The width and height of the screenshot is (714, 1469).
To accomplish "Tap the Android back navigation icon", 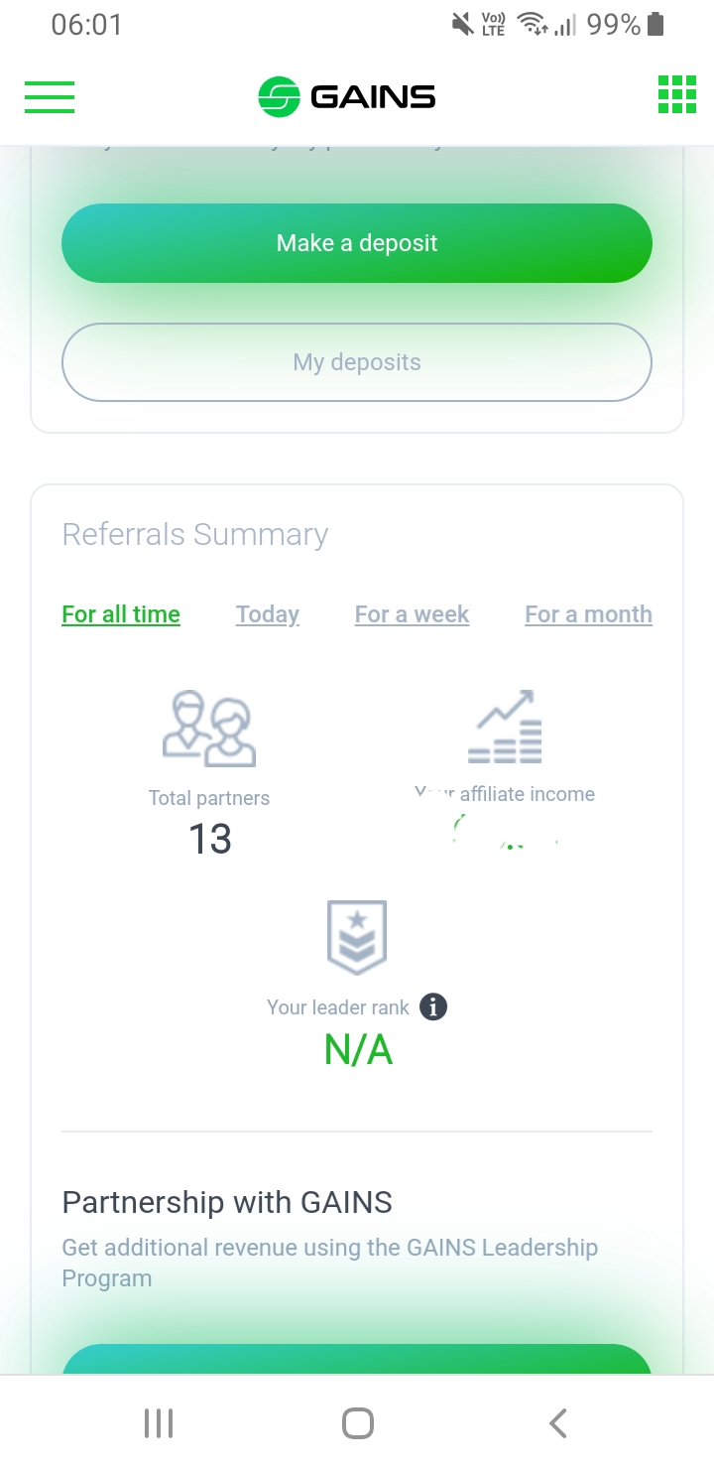I will [558, 1423].
